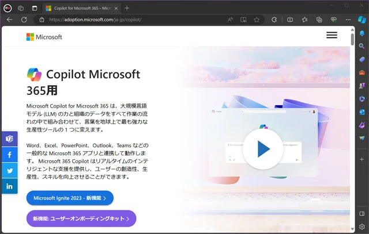View site information lock icon
369x234 pixels.
(42, 20)
